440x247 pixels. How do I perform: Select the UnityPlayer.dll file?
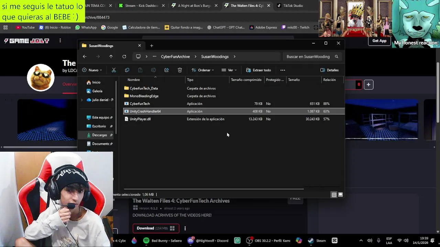(137, 119)
